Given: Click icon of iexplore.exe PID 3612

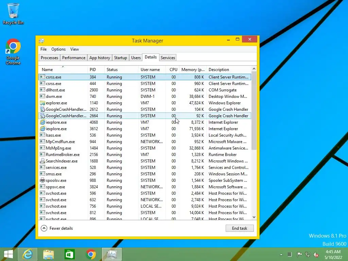Looking at the screenshot, I should click(42, 129).
